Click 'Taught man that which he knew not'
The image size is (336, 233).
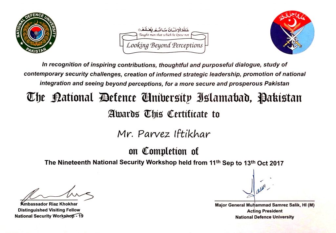point(164,35)
